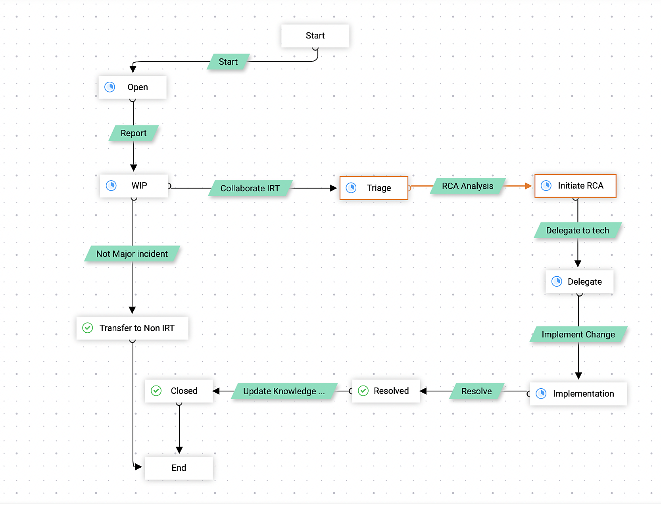This screenshot has height=505, width=661.
Task: Click the green check icon on the Closed node
Action: tap(156, 391)
